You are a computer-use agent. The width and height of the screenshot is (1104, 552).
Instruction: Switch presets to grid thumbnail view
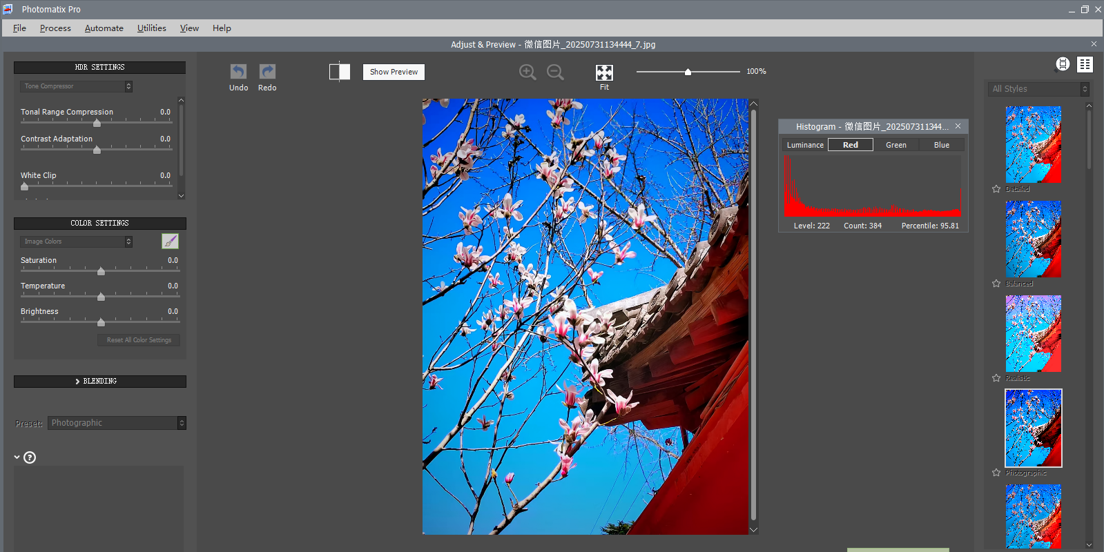pos(1085,64)
